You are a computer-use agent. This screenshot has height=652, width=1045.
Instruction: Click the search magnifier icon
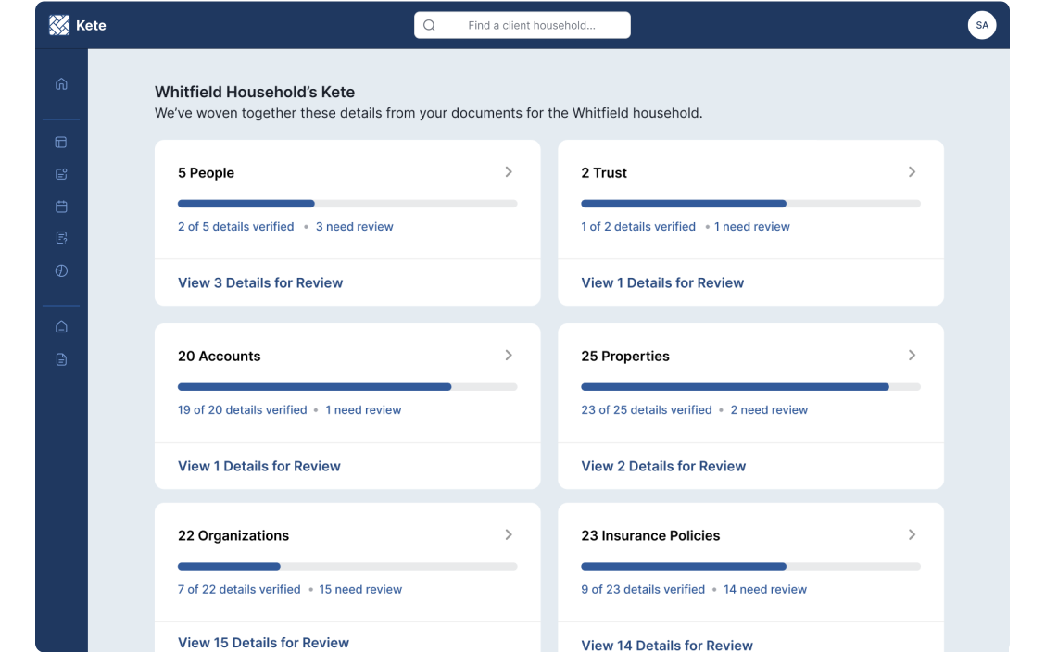pos(429,25)
